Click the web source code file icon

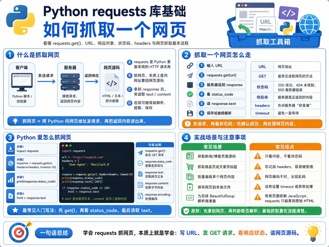click(x=112, y=82)
